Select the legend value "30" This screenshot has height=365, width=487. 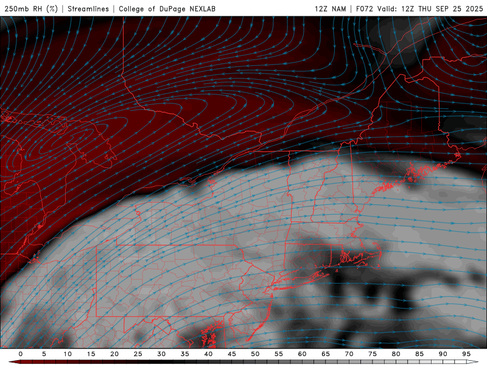pos(161,354)
